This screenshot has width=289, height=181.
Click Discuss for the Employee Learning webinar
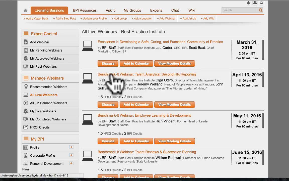pos(108,141)
